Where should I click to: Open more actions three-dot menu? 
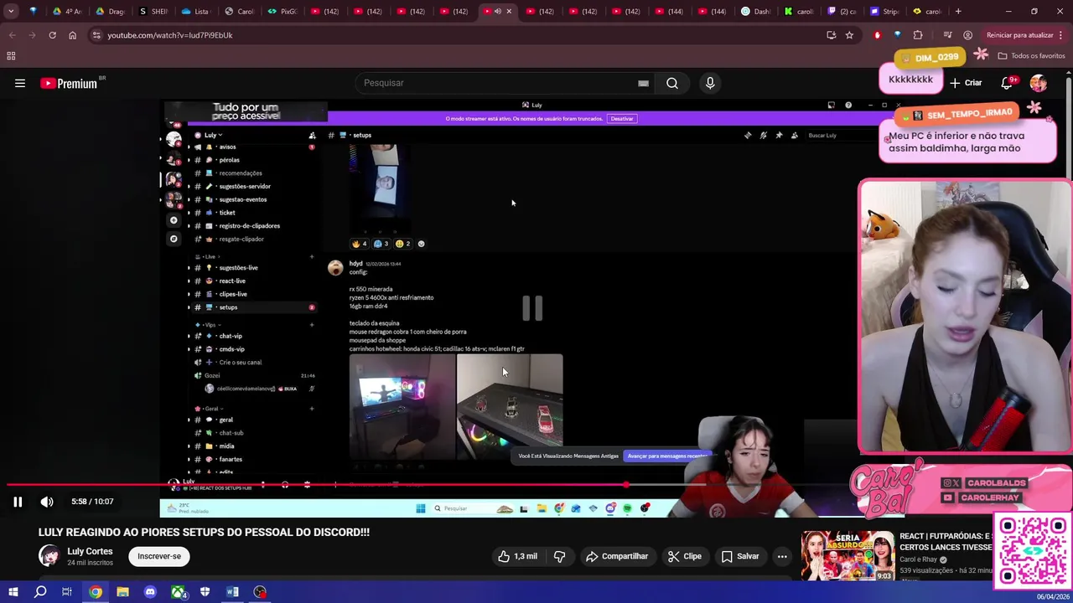point(782,556)
